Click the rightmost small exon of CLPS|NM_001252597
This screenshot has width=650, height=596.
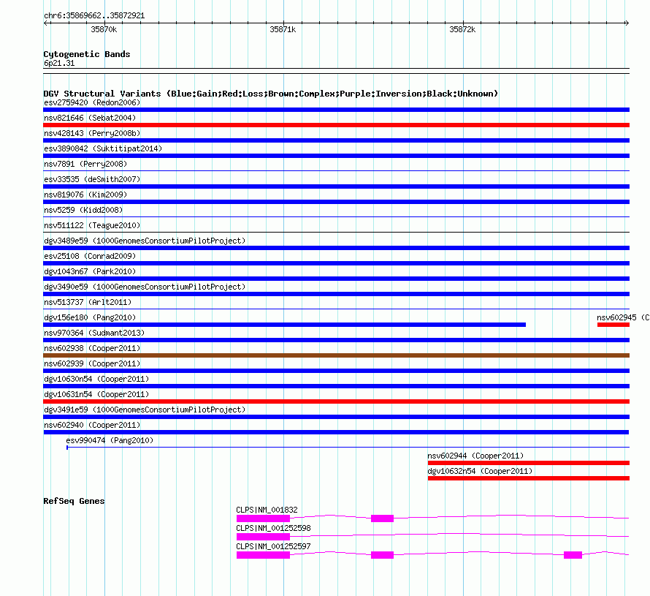tap(573, 555)
